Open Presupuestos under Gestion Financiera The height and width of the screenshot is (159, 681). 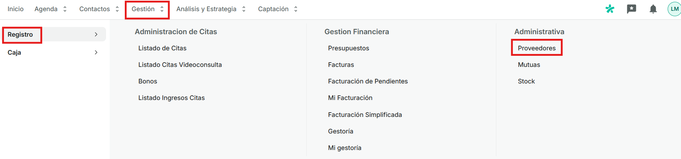point(348,48)
